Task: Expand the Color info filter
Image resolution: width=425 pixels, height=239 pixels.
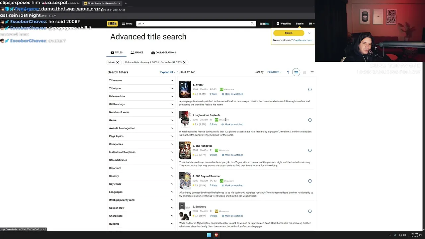Action: [x=141, y=168]
